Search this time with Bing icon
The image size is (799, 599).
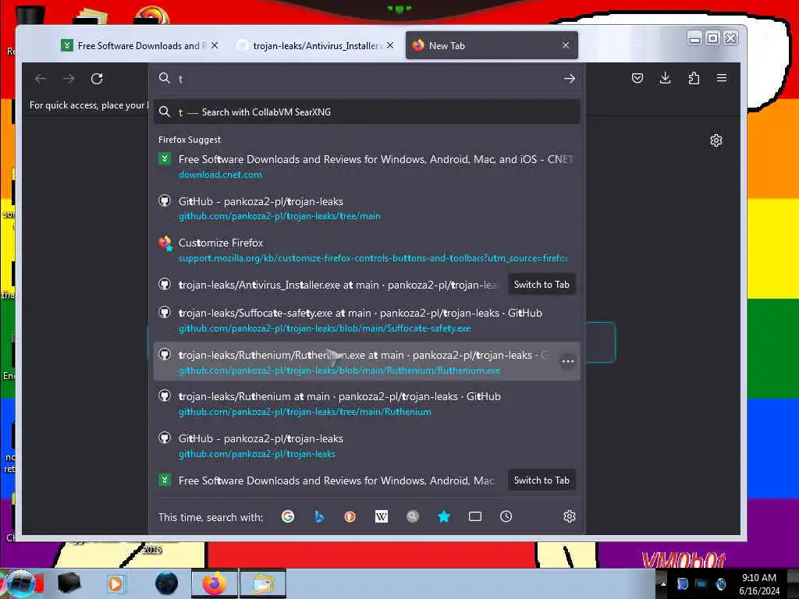click(x=319, y=516)
